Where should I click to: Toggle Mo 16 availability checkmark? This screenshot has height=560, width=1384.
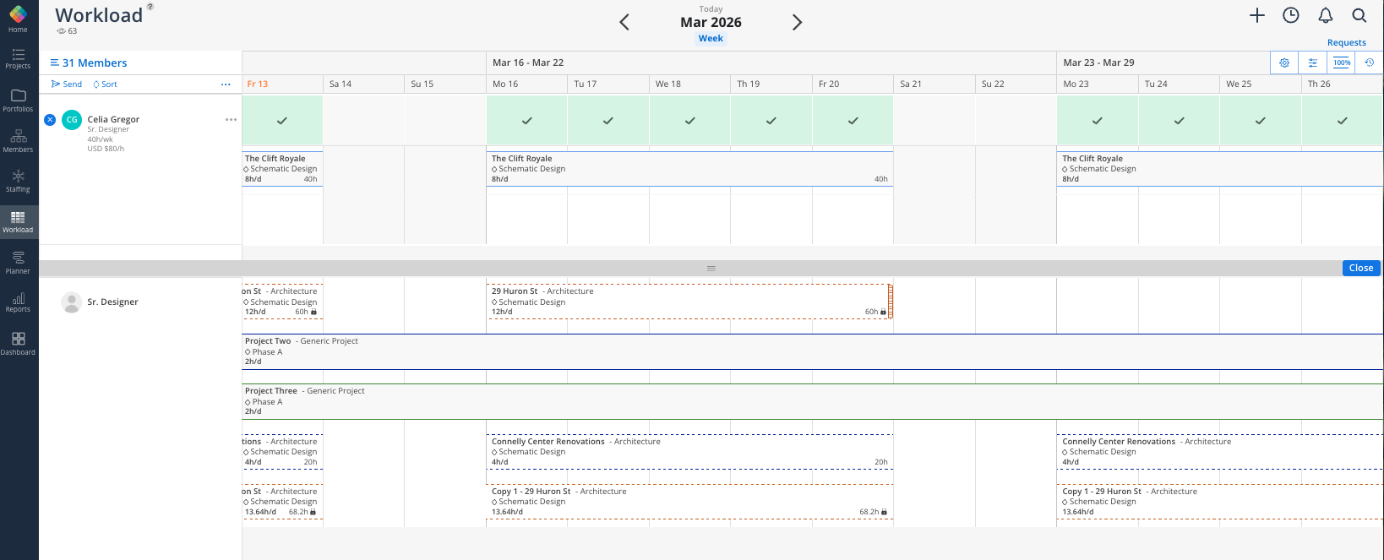pyautogui.click(x=526, y=121)
